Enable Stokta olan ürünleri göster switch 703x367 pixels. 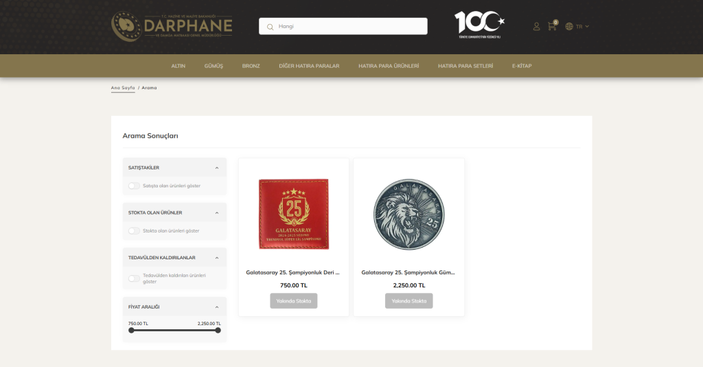(134, 230)
